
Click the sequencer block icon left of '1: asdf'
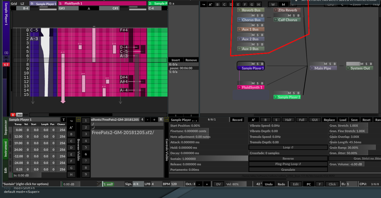99,184
